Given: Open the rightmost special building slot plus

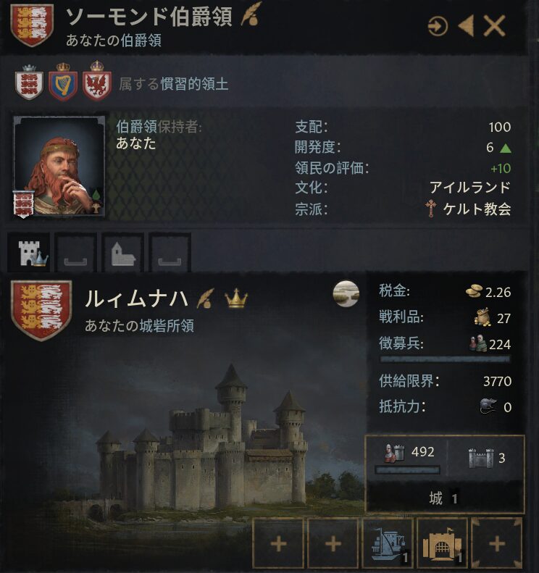Looking at the screenshot, I should coord(497,543).
